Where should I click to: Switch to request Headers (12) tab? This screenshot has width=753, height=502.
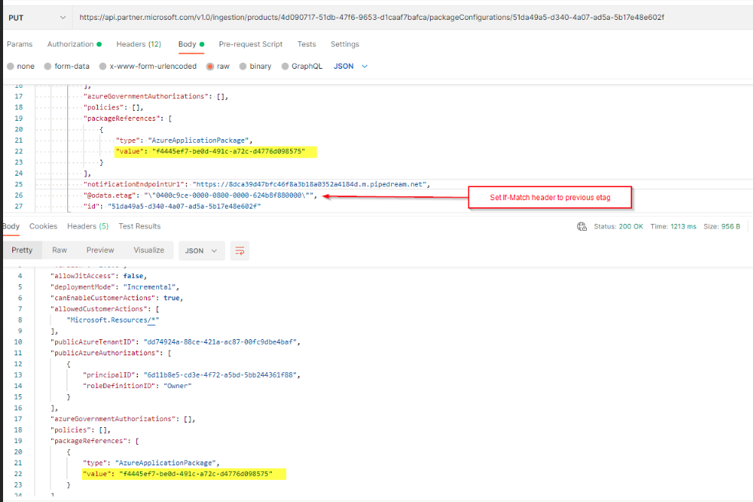tap(139, 44)
